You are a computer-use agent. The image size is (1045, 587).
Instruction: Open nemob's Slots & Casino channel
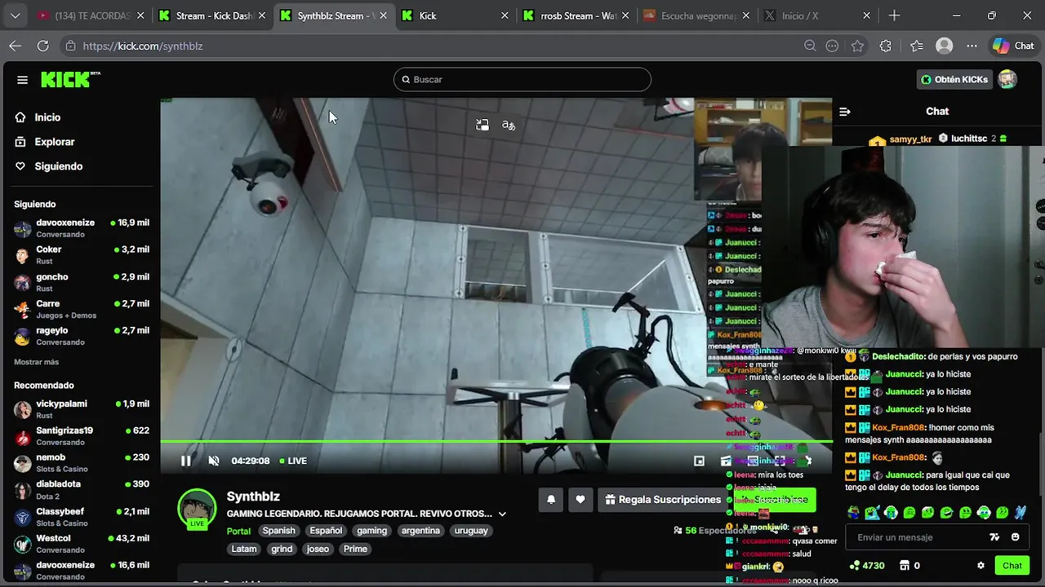tap(82, 463)
